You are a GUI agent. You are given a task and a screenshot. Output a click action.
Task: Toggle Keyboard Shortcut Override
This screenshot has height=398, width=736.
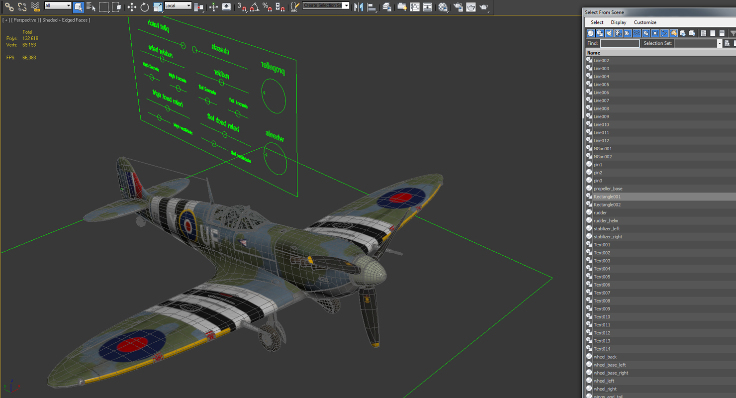226,7
